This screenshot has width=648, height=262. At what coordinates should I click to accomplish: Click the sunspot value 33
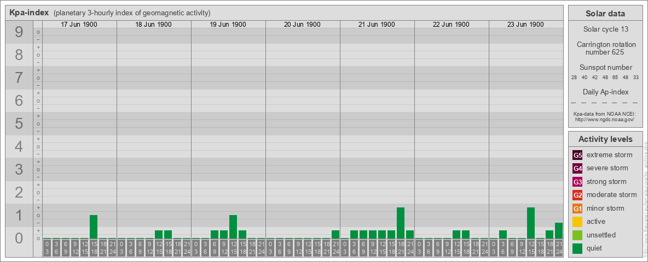pyautogui.click(x=635, y=78)
